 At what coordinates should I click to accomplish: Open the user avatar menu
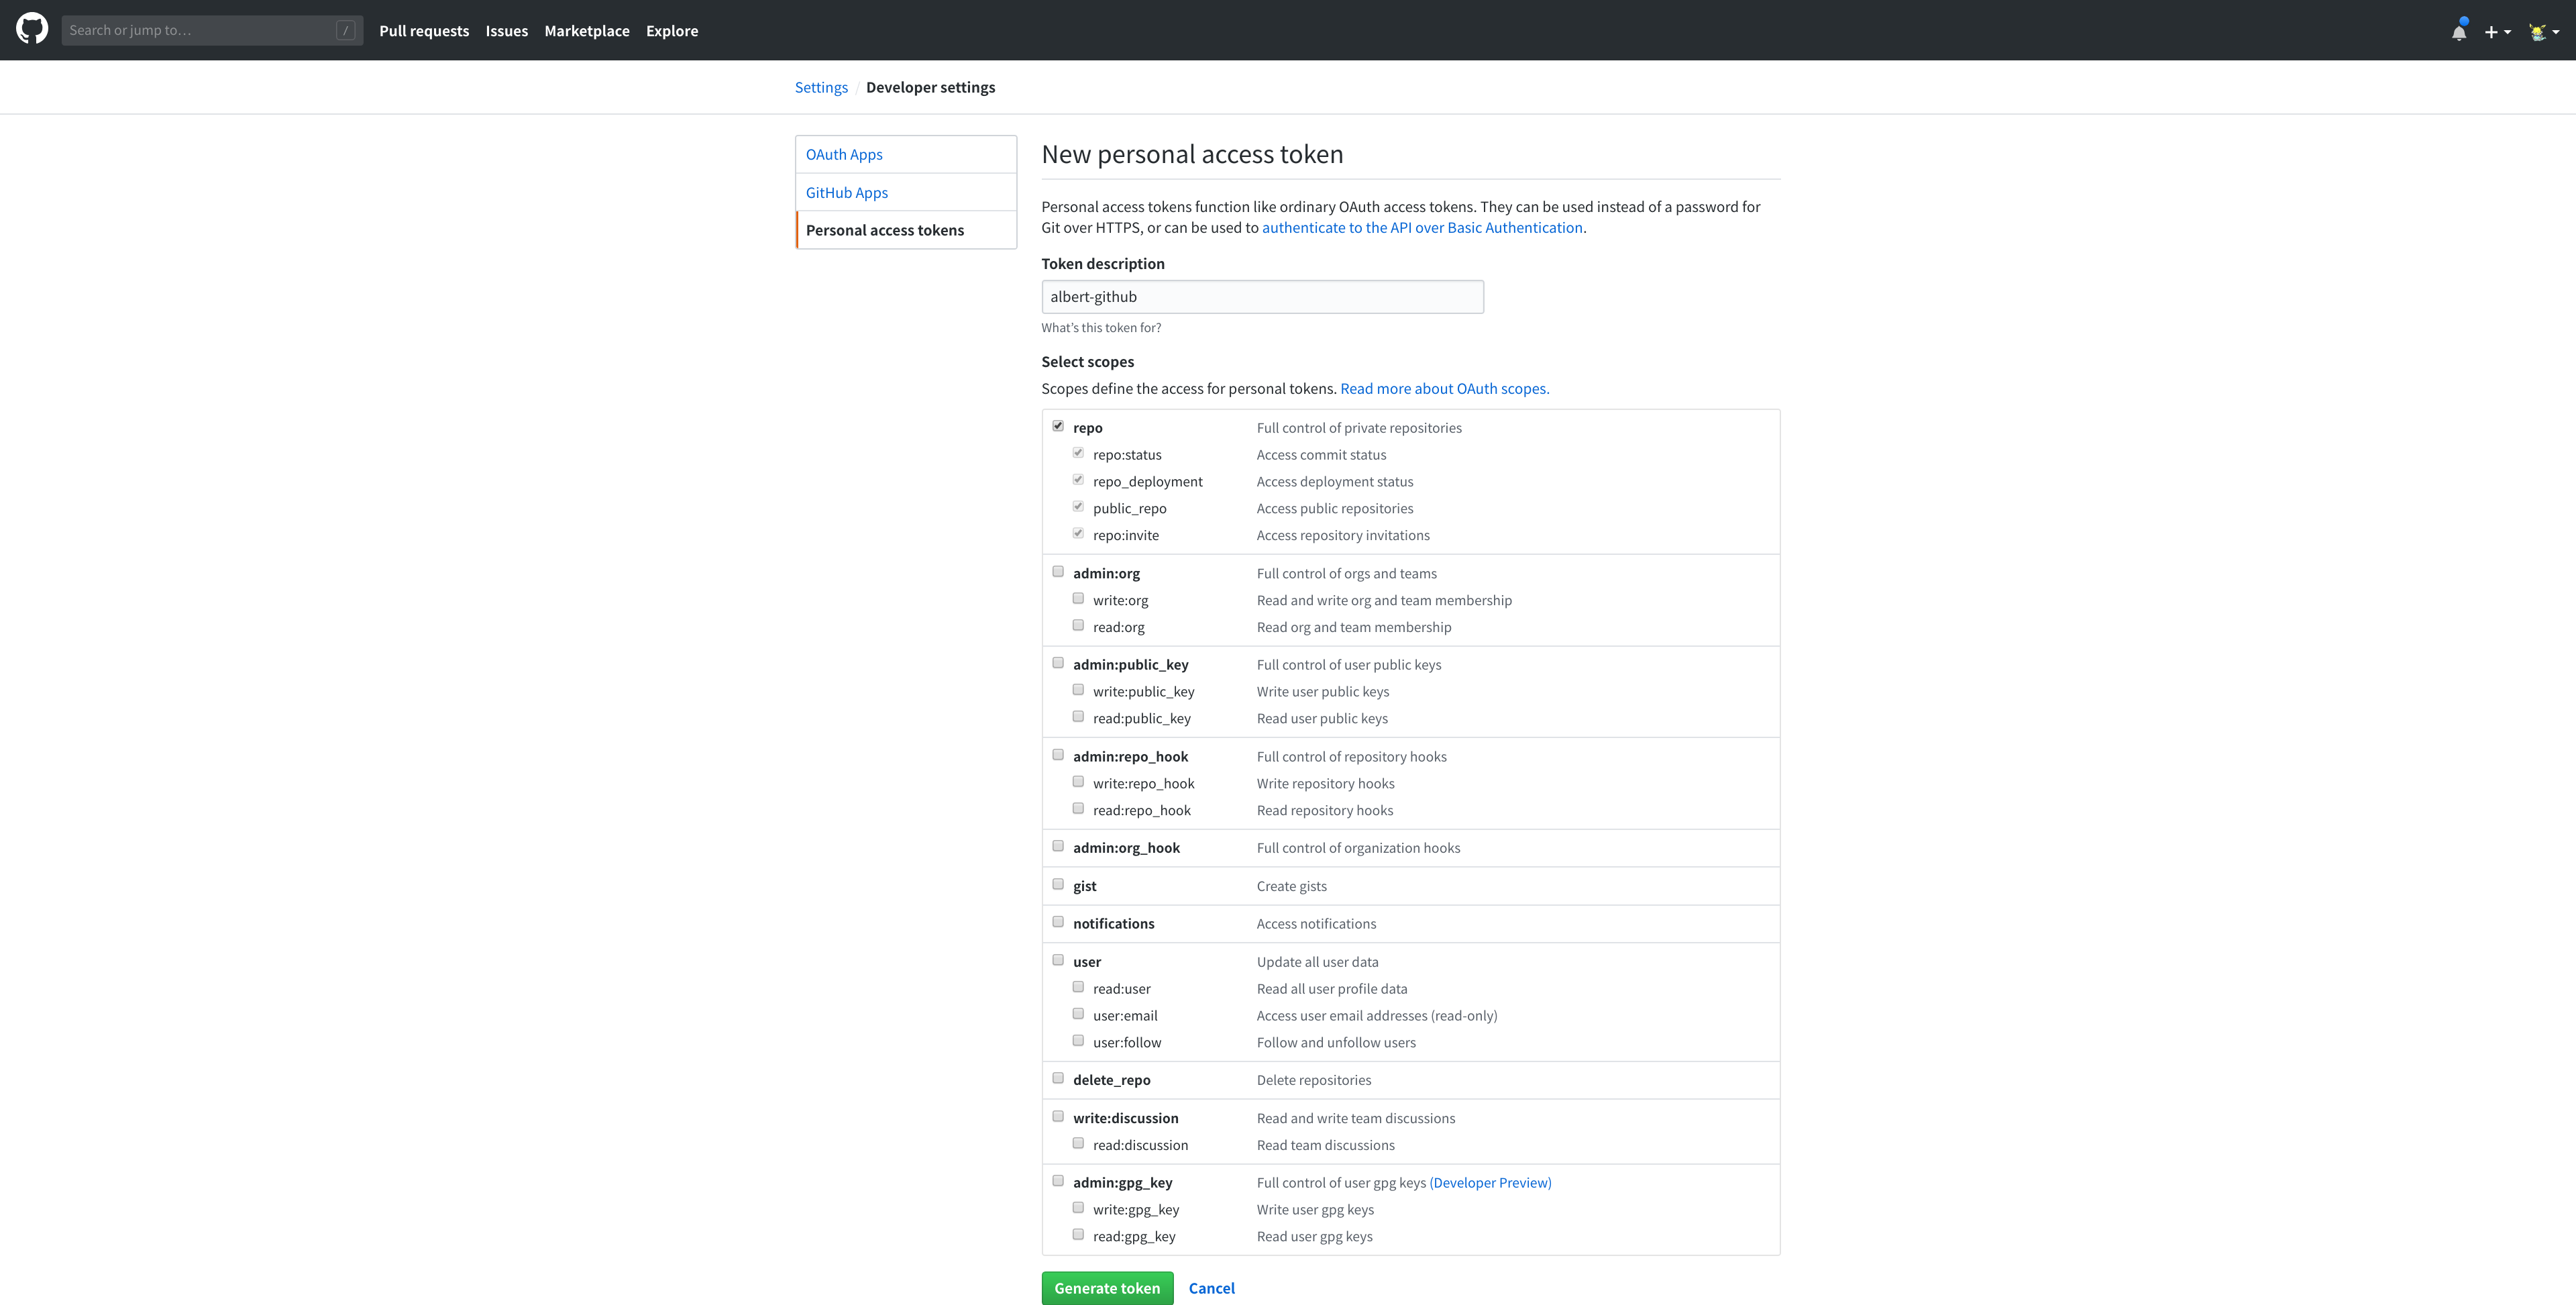[x=2543, y=32]
